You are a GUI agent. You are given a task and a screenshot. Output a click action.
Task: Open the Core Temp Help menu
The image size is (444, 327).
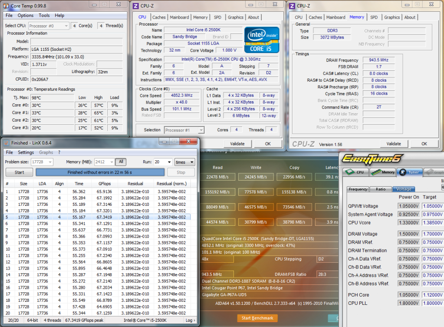pyautogui.click(x=59, y=15)
